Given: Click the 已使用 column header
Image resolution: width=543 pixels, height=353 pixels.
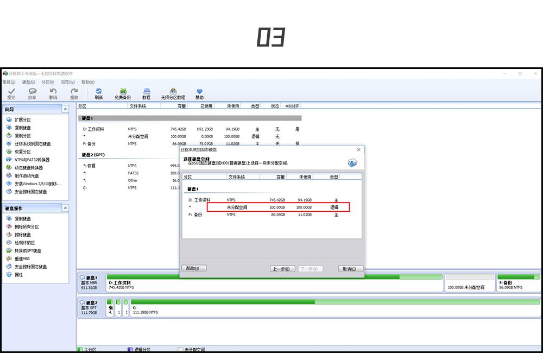Looking at the screenshot, I should tap(200, 106).
